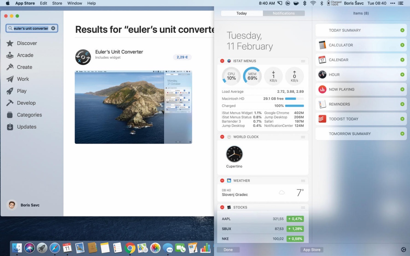Switch to the Notifications tab
The height and width of the screenshot is (256, 410).
point(284,13)
